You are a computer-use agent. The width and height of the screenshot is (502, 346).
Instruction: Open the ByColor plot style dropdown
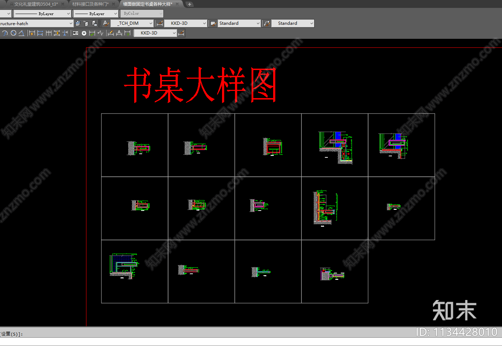pos(142,14)
